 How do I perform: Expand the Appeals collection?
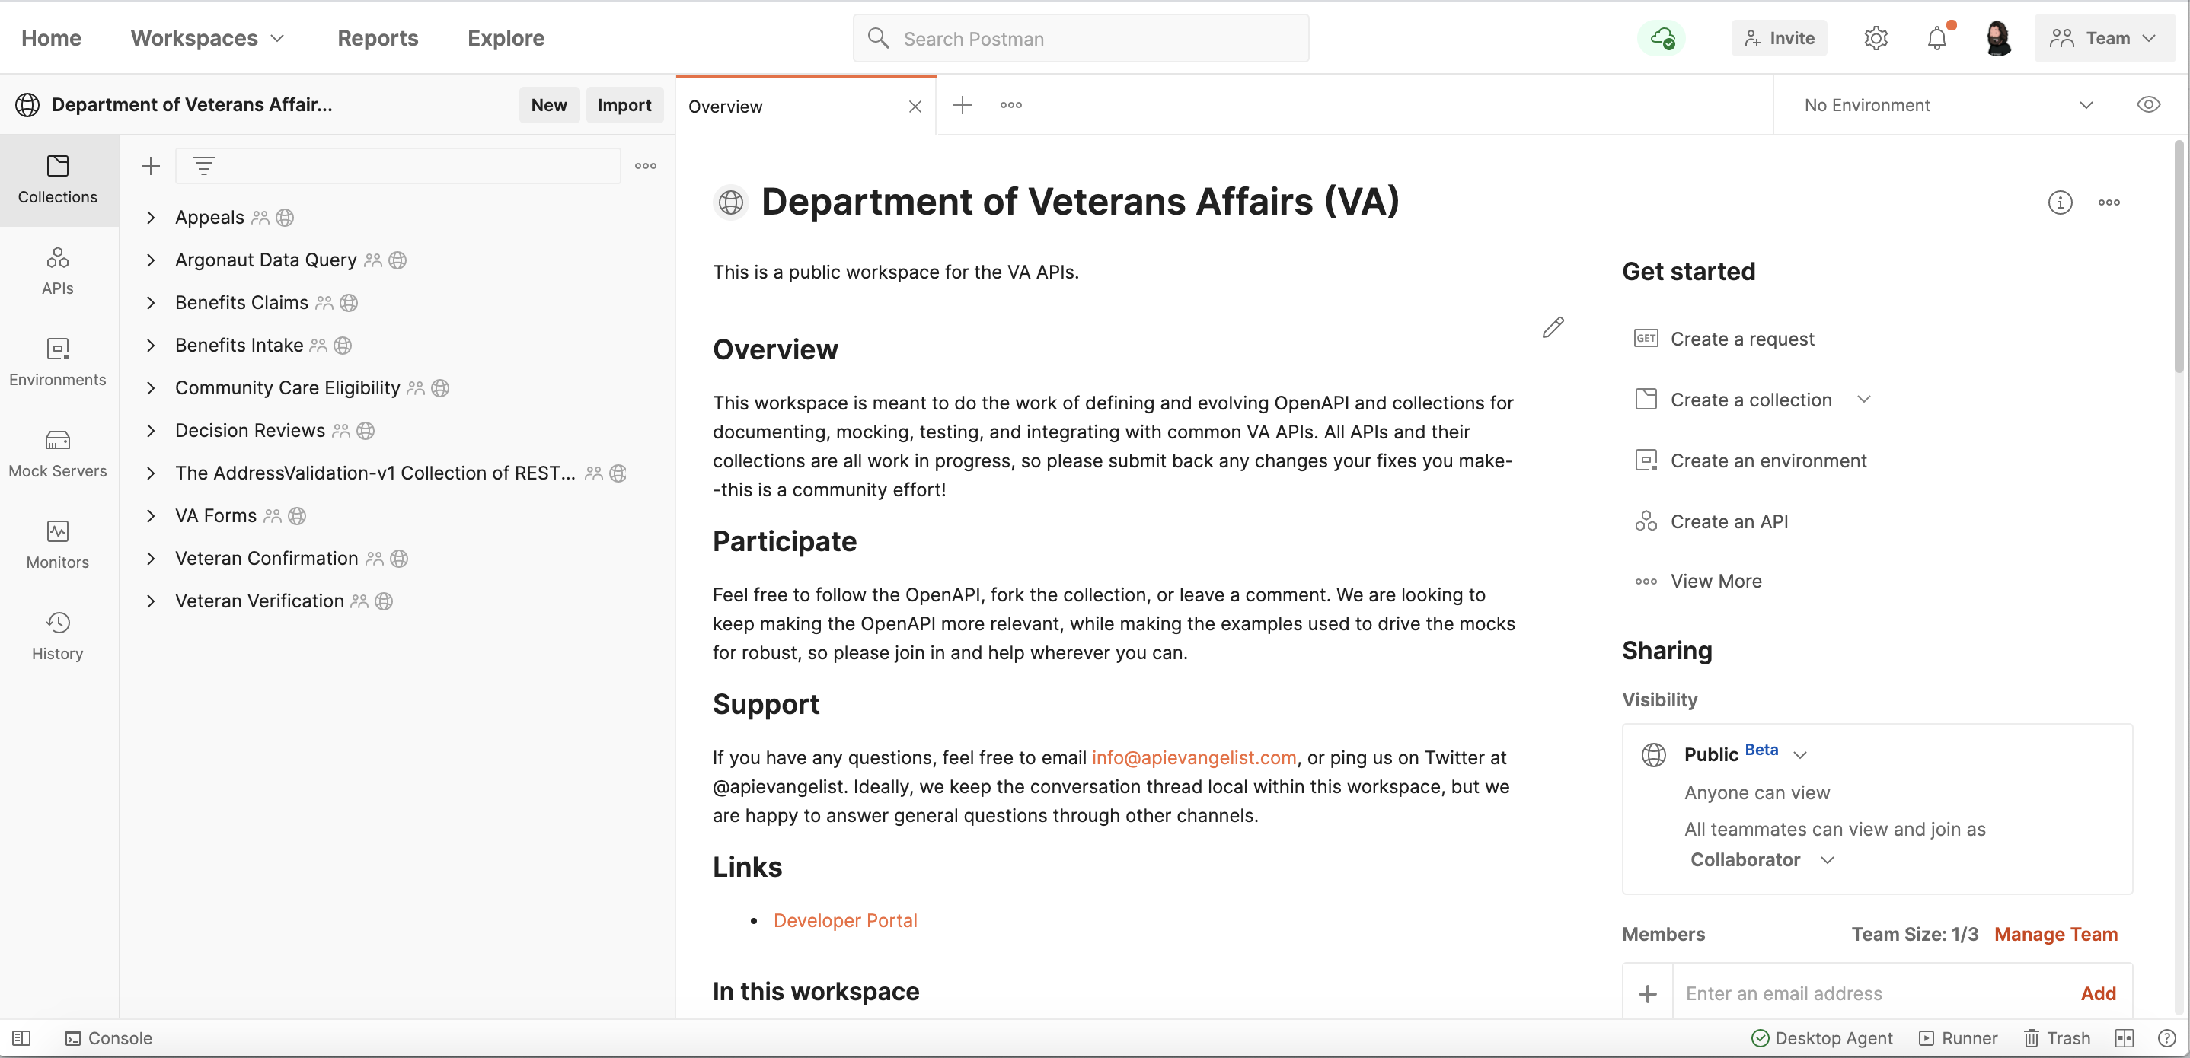pos(151,218)
